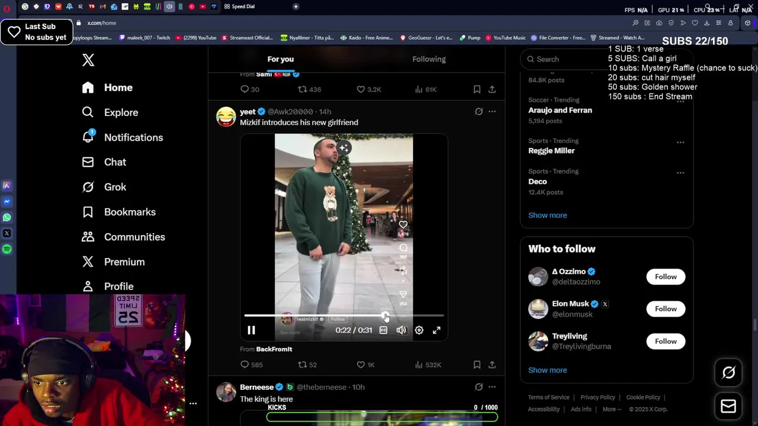
Task: Mute the video volume
Action: [x=402, y=331]
